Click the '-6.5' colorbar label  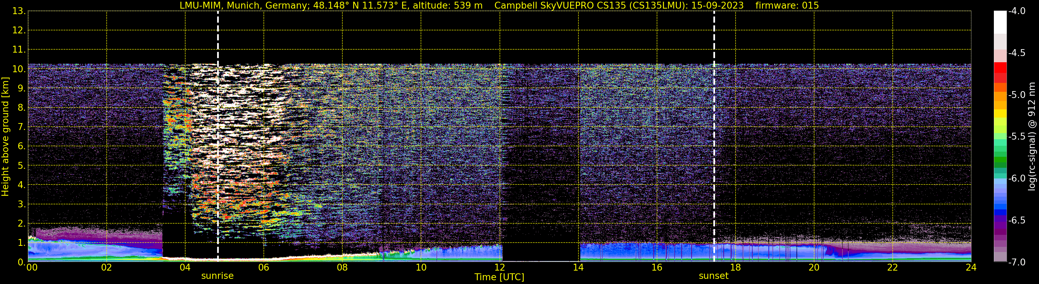[1017, 220]
